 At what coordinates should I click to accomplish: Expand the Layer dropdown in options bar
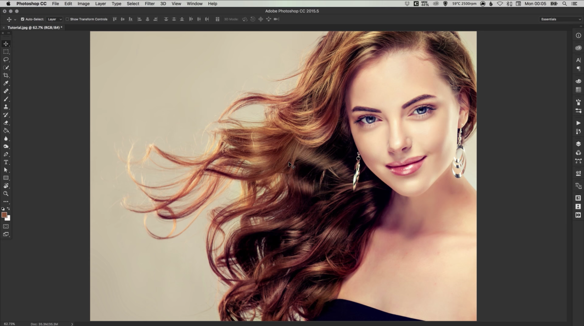click(x=60, y=19)
